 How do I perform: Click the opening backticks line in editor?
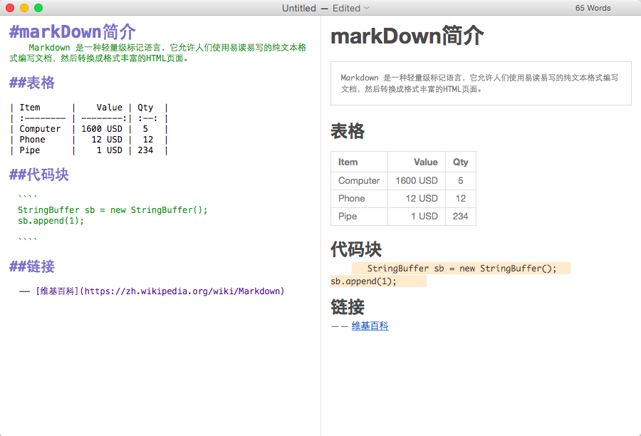[28, 197]
